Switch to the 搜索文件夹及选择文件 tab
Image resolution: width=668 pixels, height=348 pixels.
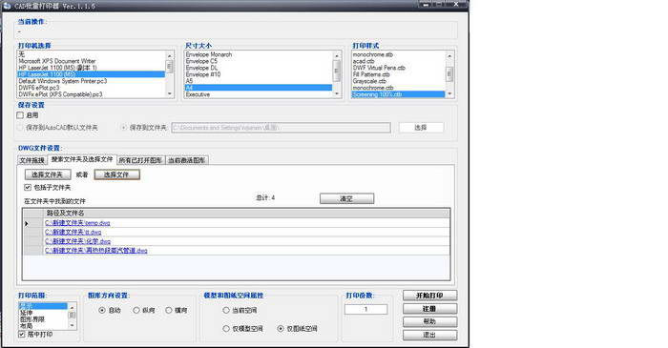[82, 159]
